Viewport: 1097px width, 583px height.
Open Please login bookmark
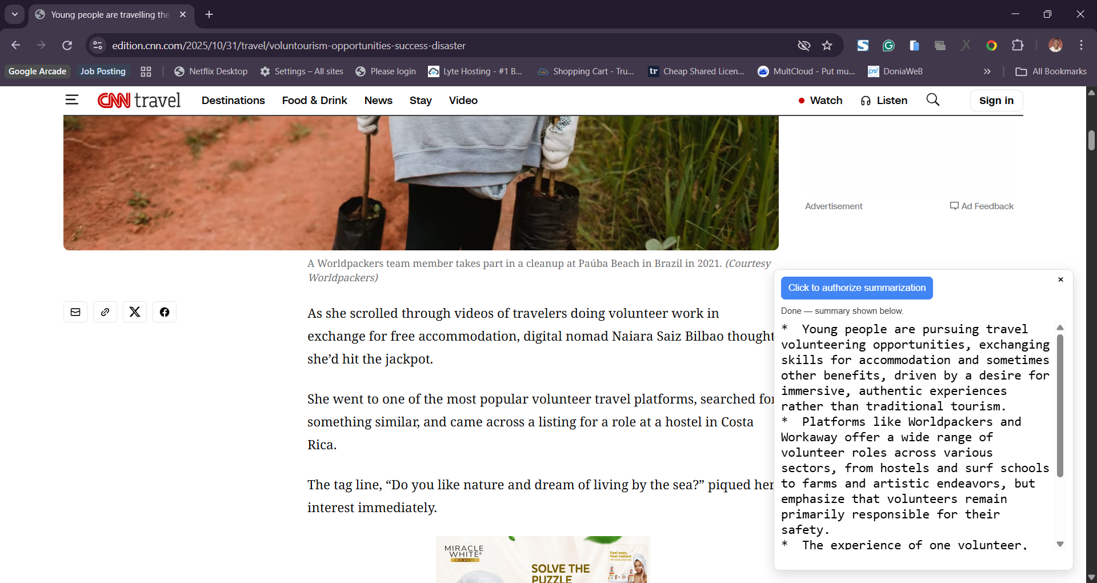[x=386, y=71]
